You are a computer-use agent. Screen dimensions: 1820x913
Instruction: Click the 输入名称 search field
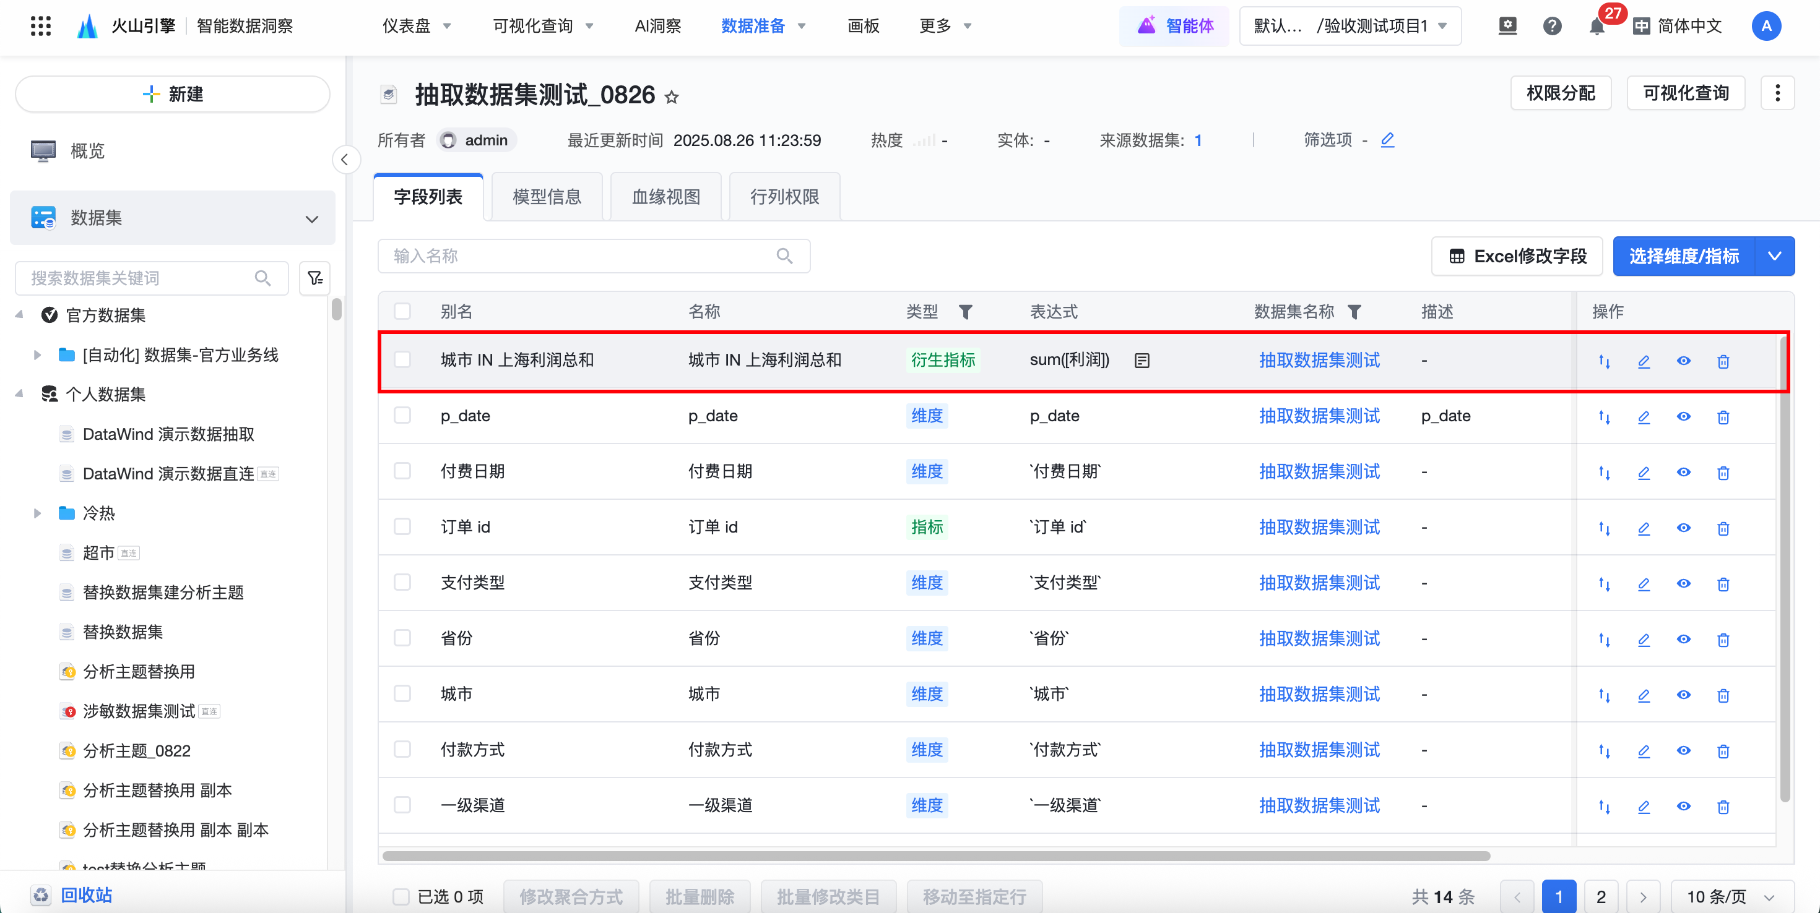[579, 256]
